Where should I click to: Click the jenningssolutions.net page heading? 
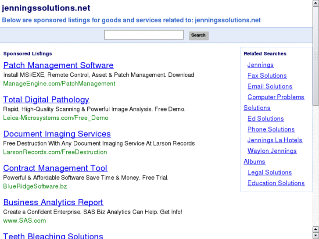click(46, 8)
